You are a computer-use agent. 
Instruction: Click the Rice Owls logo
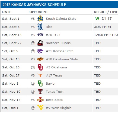40,27
